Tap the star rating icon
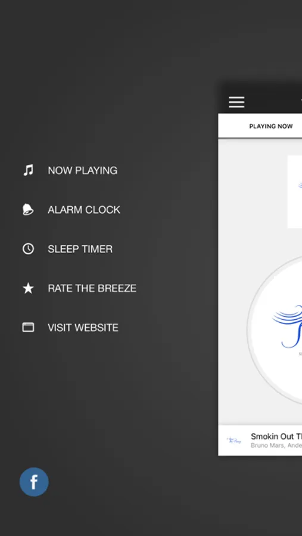 [28, 288]
